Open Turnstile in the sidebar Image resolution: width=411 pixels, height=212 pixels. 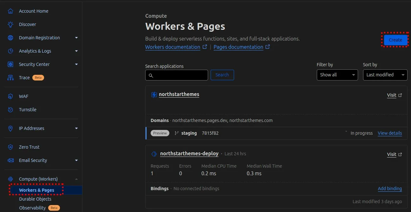coord(28,110)
